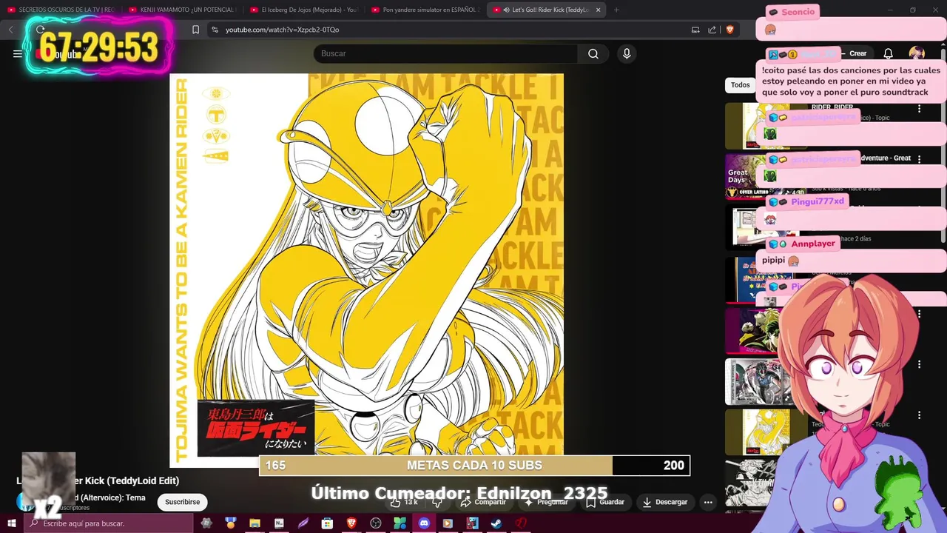Go back with the browser back arrow

11,30
